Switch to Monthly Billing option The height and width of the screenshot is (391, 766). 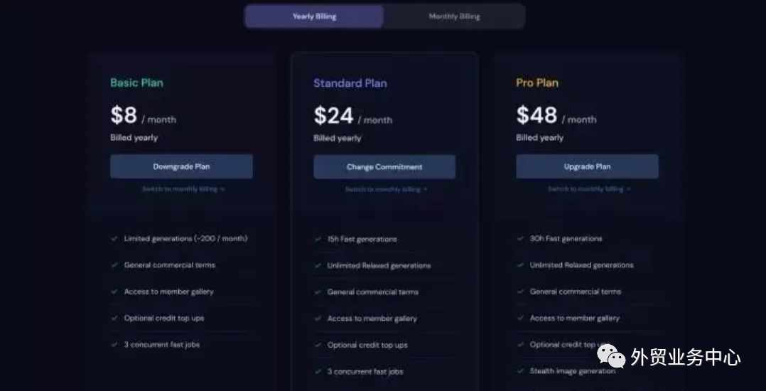click(x=454, y=16)
